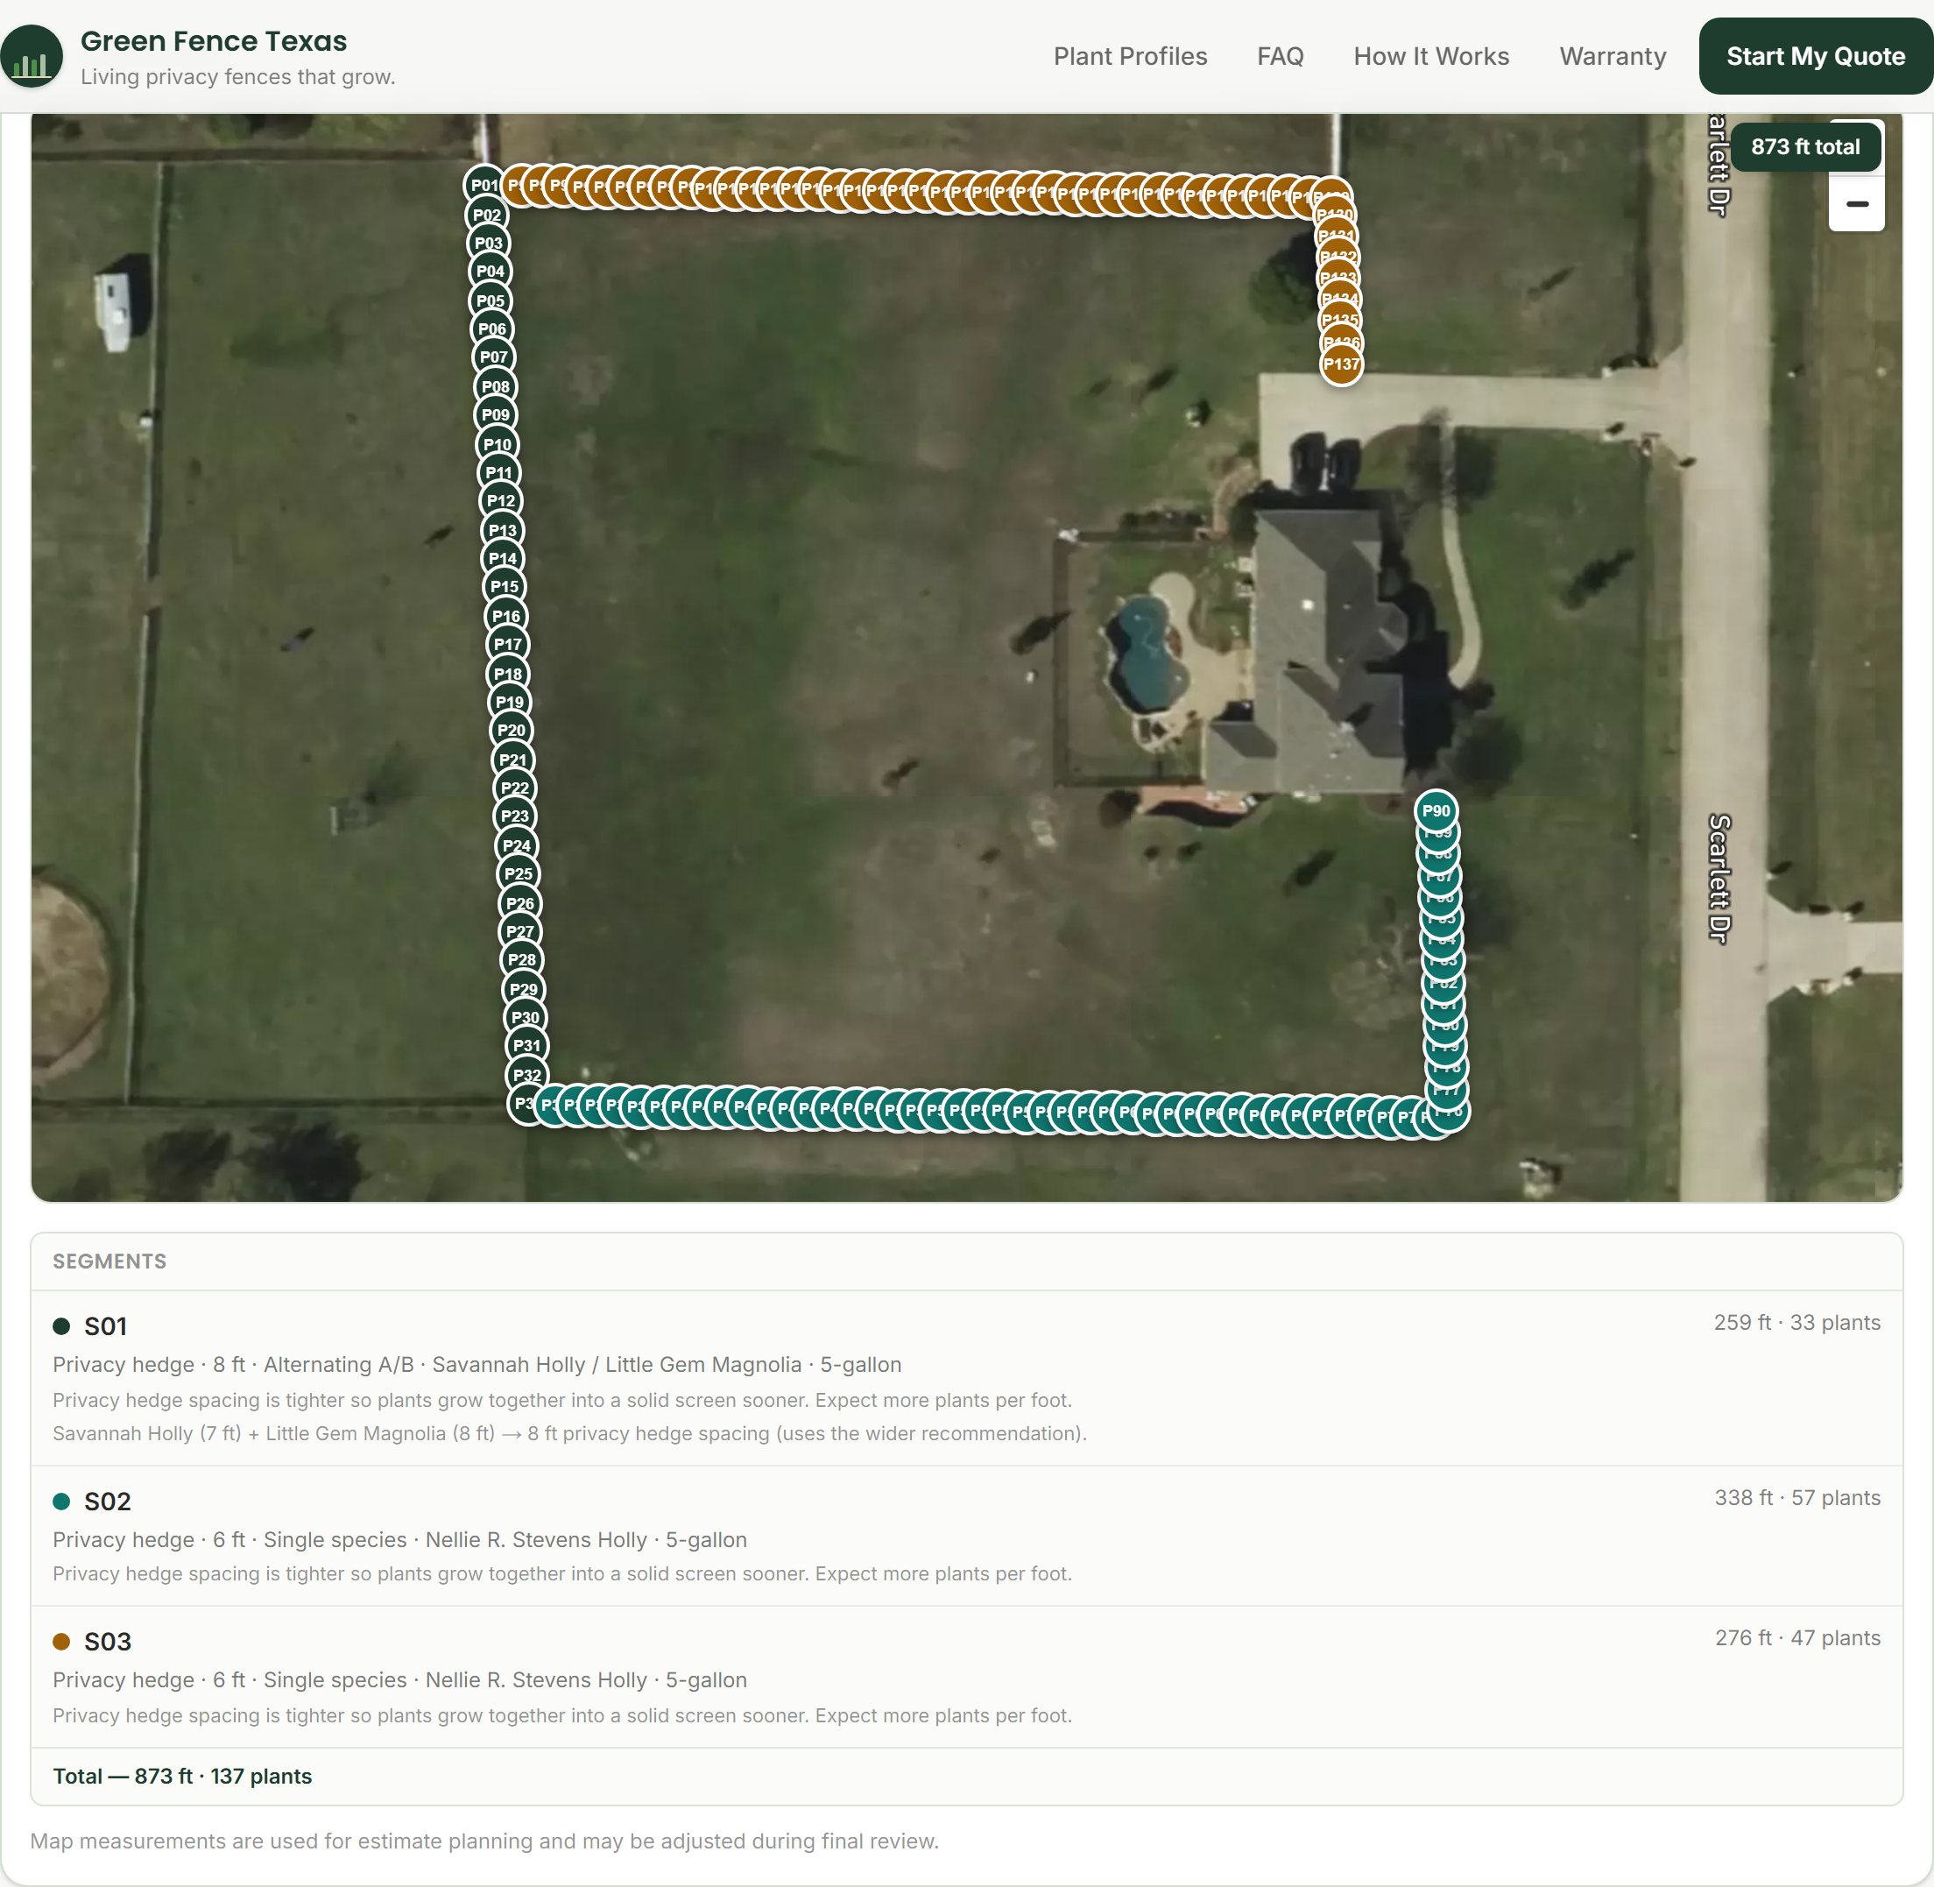
Task: Select the S01 segment heading
Action: [105, 1326]
